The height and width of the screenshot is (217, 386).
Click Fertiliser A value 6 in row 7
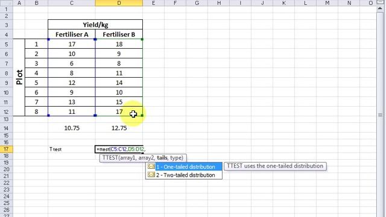pos(72,63)
